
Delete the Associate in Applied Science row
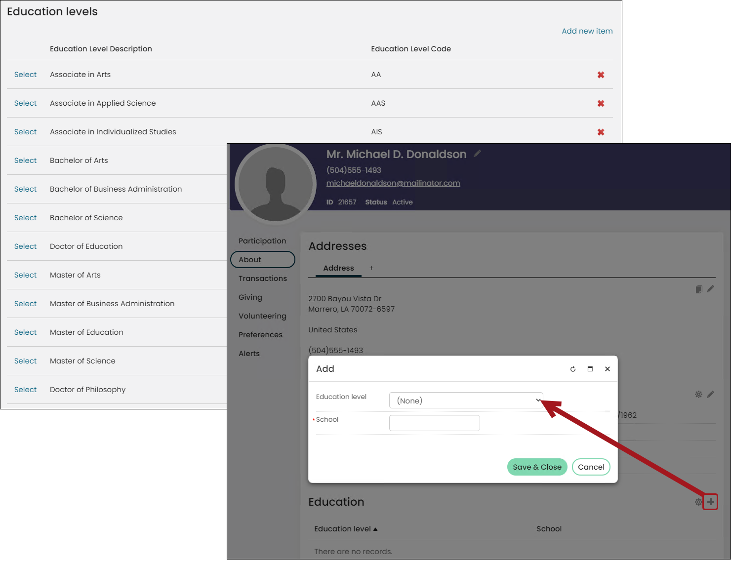[x=601, y=103]
